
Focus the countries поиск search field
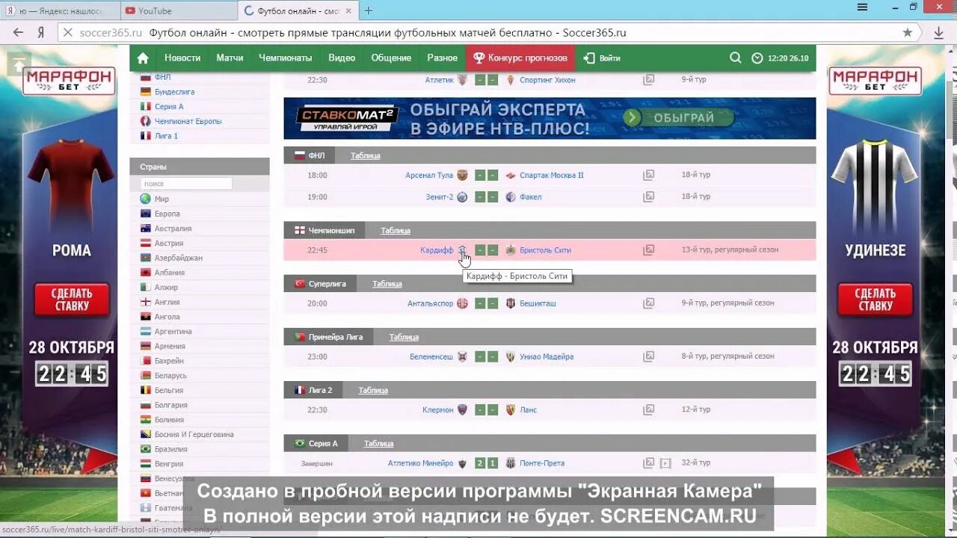186,183
